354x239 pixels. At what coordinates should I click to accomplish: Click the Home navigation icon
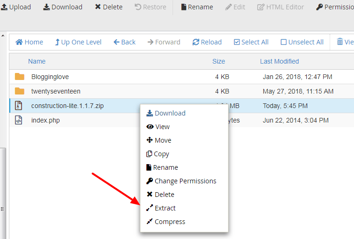[x=19, y=42]
